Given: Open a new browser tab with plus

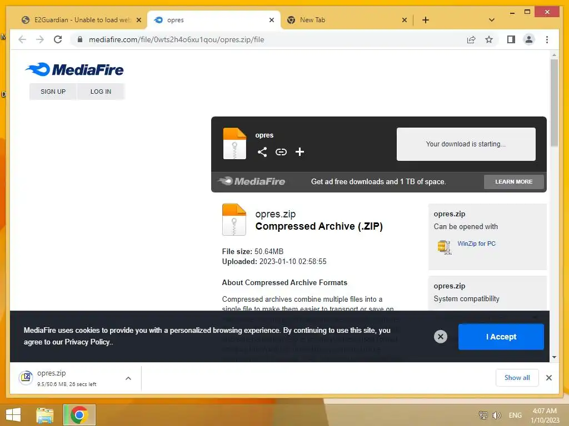Looking at the screenshot, I should pyautogui.click(x=426, y=20).
